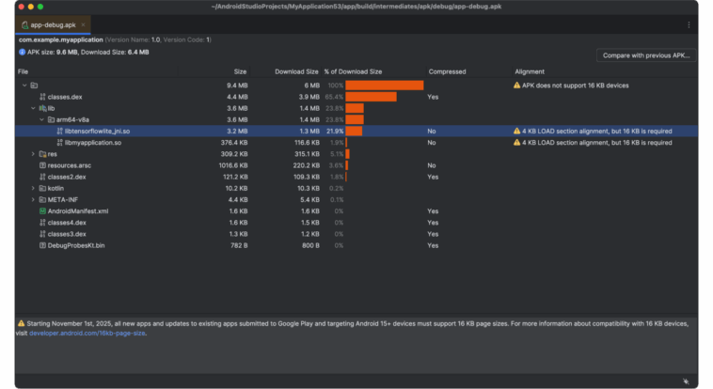Expand the META-INF folder
Screen dimensions: 713x389
point(33,199)
